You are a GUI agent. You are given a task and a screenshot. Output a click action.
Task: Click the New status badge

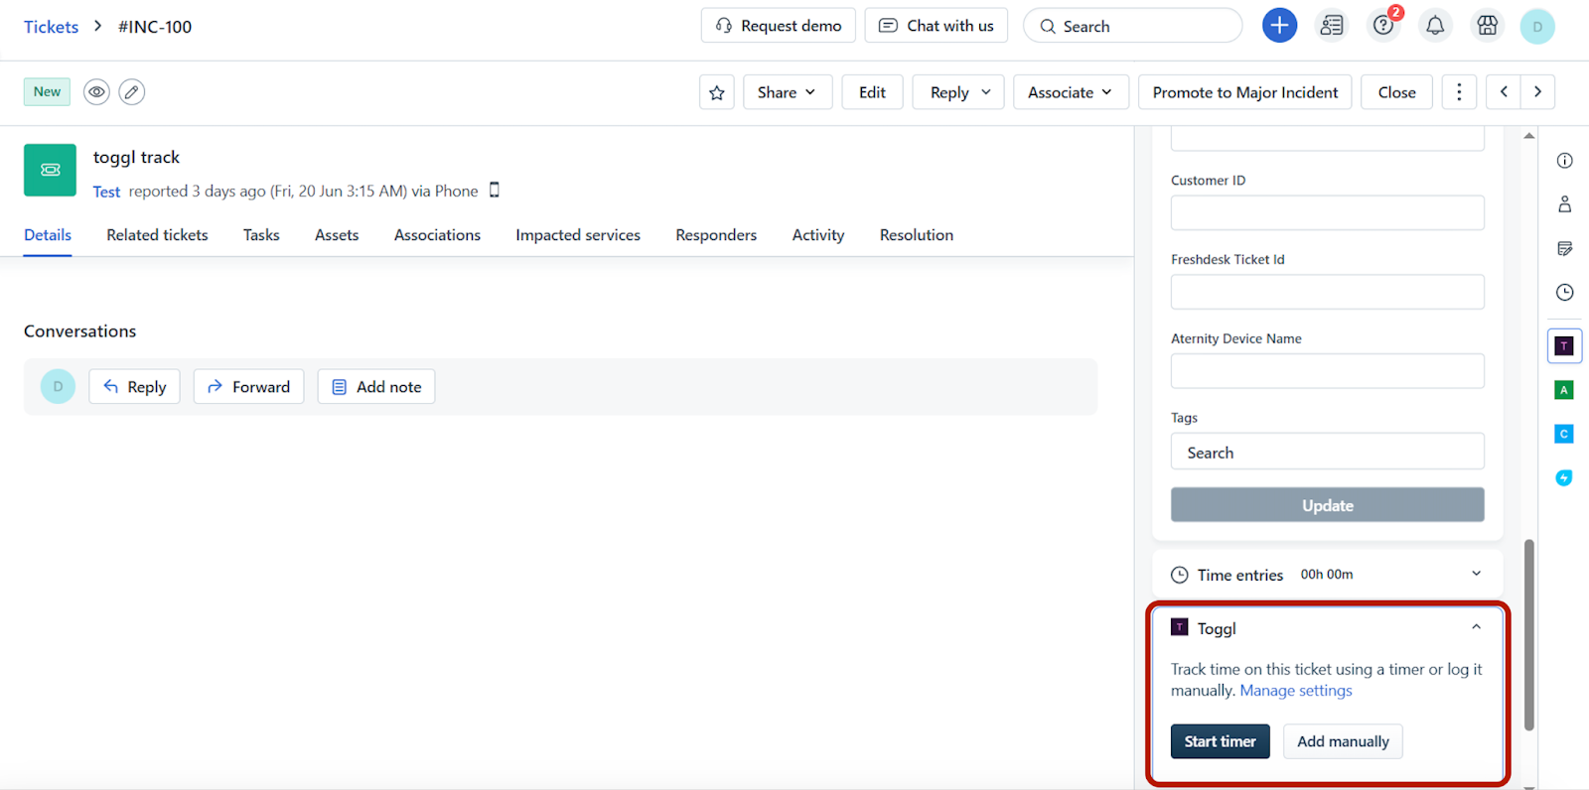(x=47, y=91)
